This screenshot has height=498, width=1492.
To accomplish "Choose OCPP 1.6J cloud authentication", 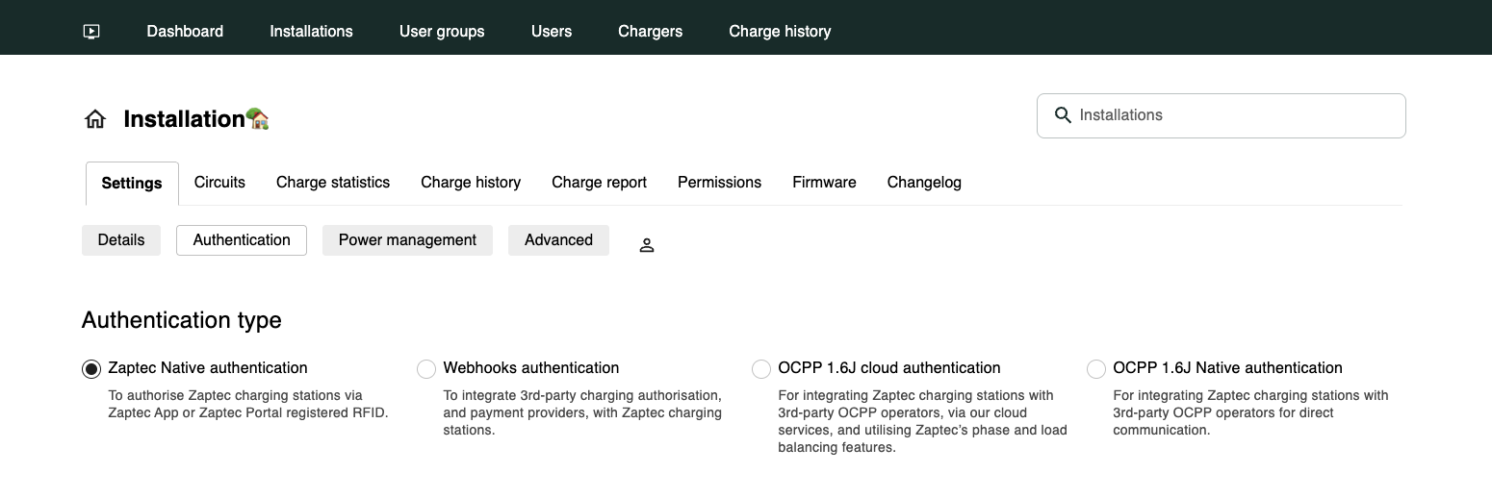I will pos(761,369).
